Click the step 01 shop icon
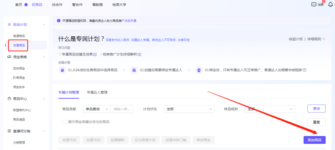Viewport: 335px width, 150px height. (x=62, y=70)
